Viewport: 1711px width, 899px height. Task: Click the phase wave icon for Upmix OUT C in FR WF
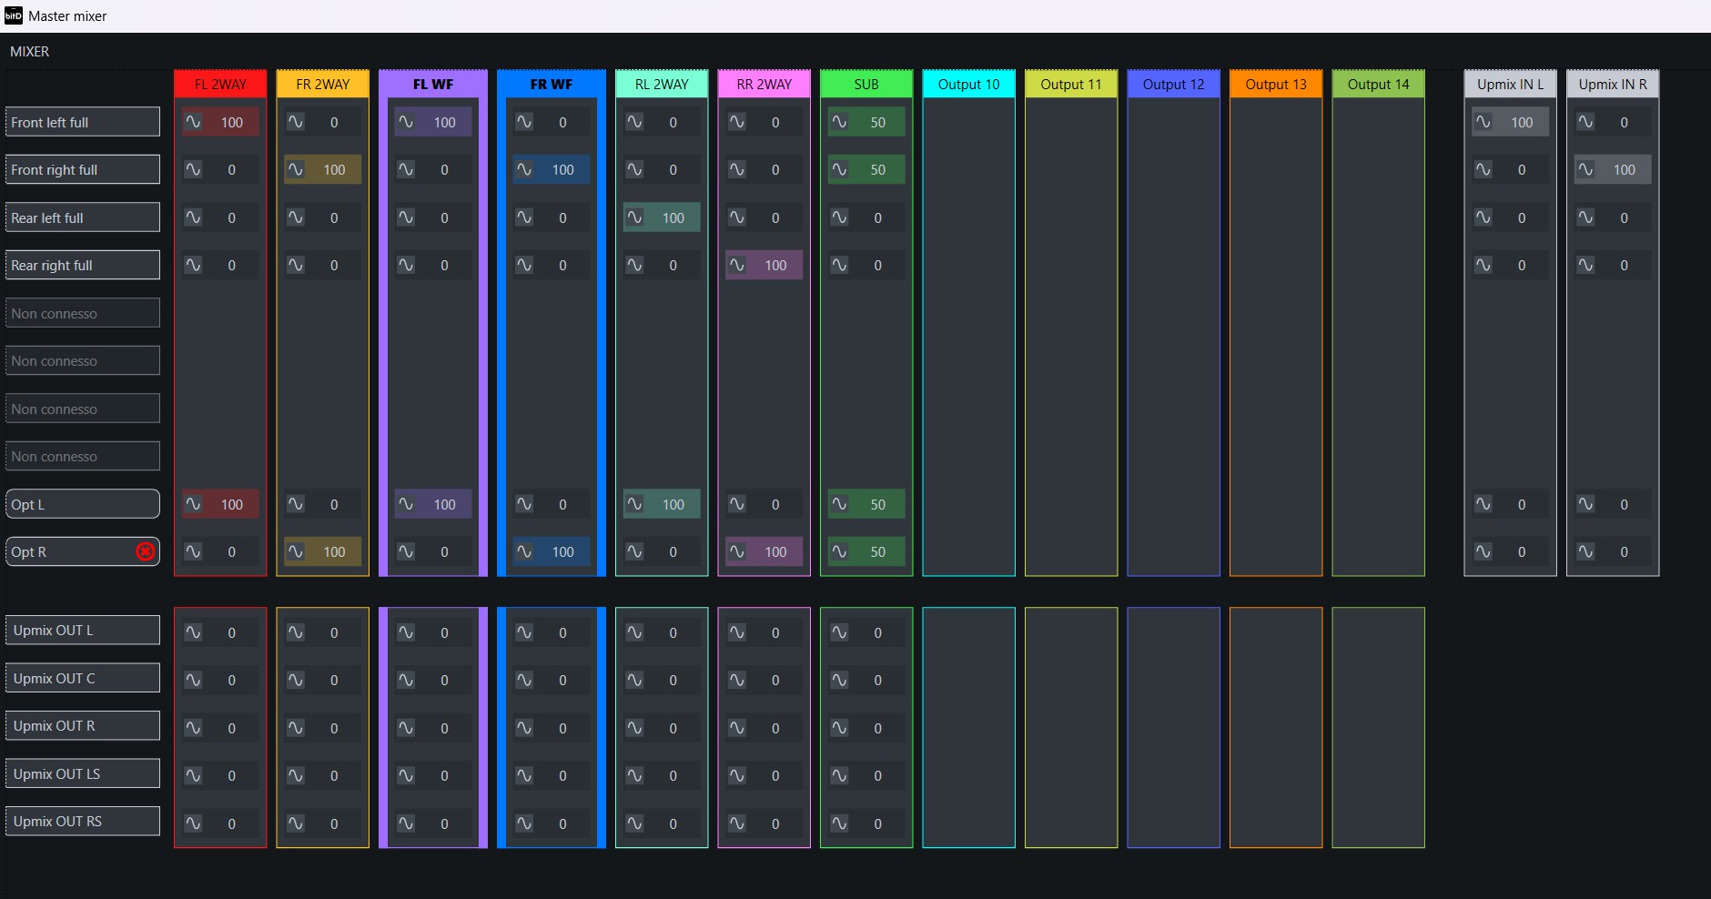(524, 680)
